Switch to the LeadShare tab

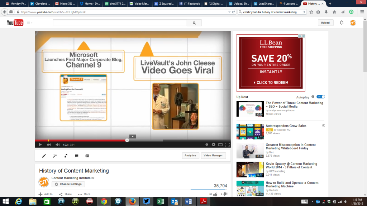[263, 4]
